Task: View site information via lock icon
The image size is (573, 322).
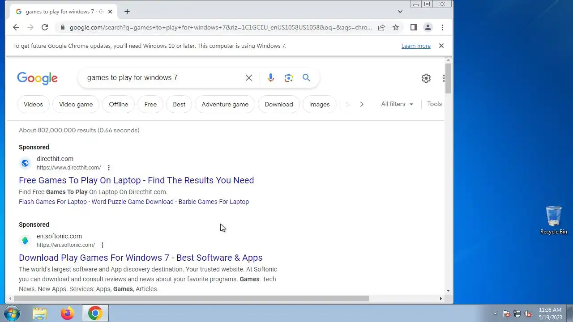Action: 62,27
